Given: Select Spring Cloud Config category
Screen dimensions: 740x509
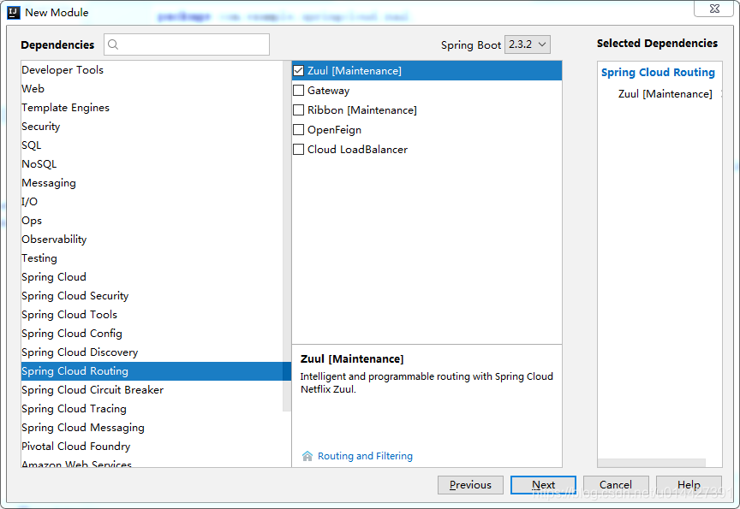Looking at the screenshot, I should [152, 334].
